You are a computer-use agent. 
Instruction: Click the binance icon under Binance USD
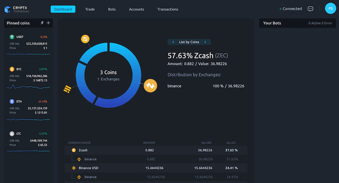[x=79, y=177]
